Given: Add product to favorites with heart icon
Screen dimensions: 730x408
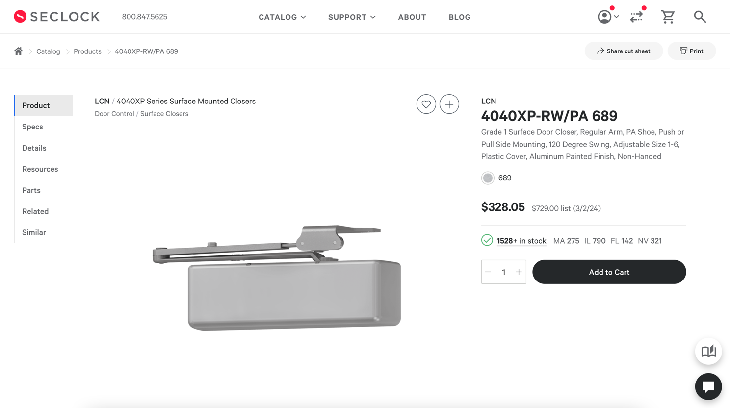Looking at the screenshot, I should pos(426,104).
